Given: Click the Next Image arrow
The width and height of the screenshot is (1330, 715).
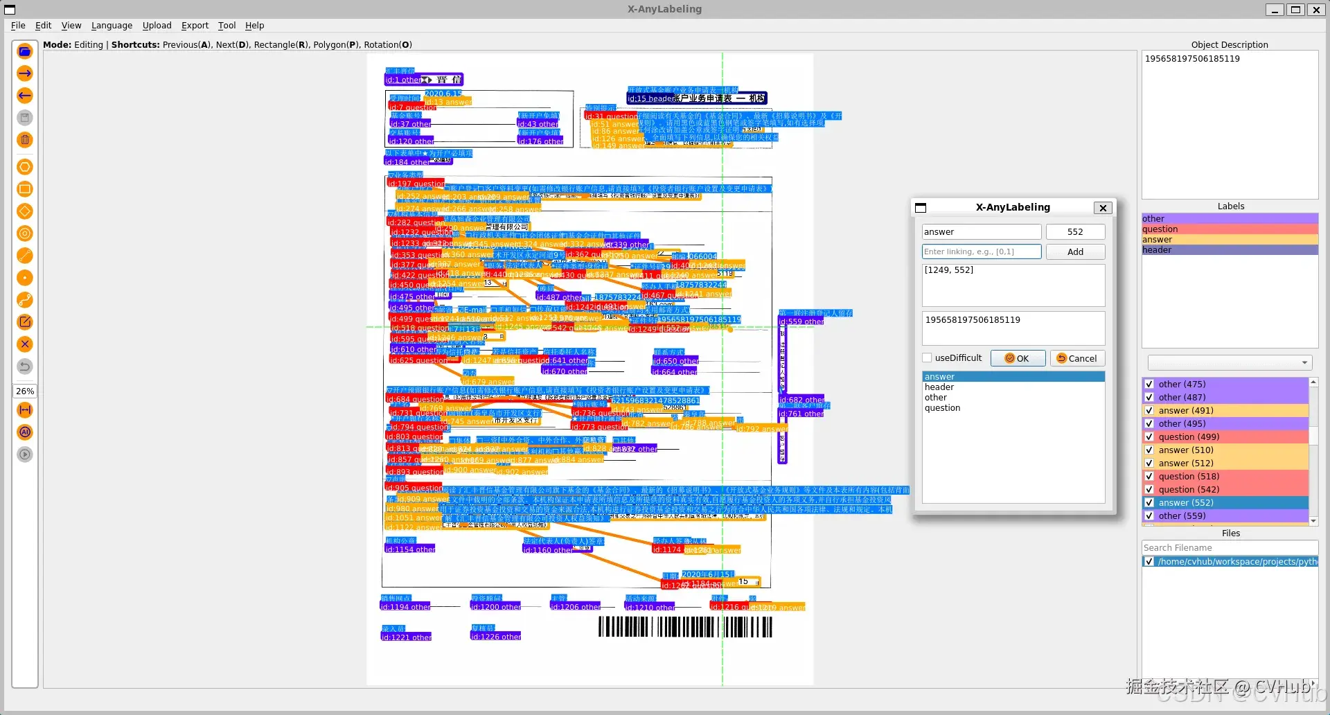Looking at the screenshot, I should pos(25,73).
